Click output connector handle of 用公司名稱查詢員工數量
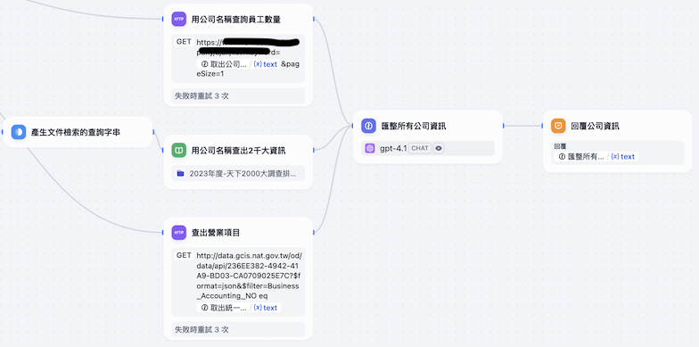 tap(314, 19)
